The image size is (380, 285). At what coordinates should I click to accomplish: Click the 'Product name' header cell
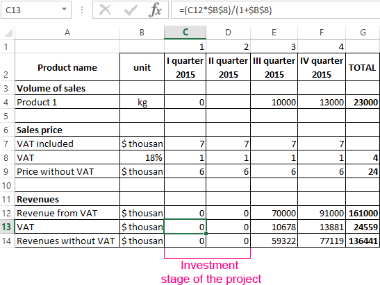(67, 67)
